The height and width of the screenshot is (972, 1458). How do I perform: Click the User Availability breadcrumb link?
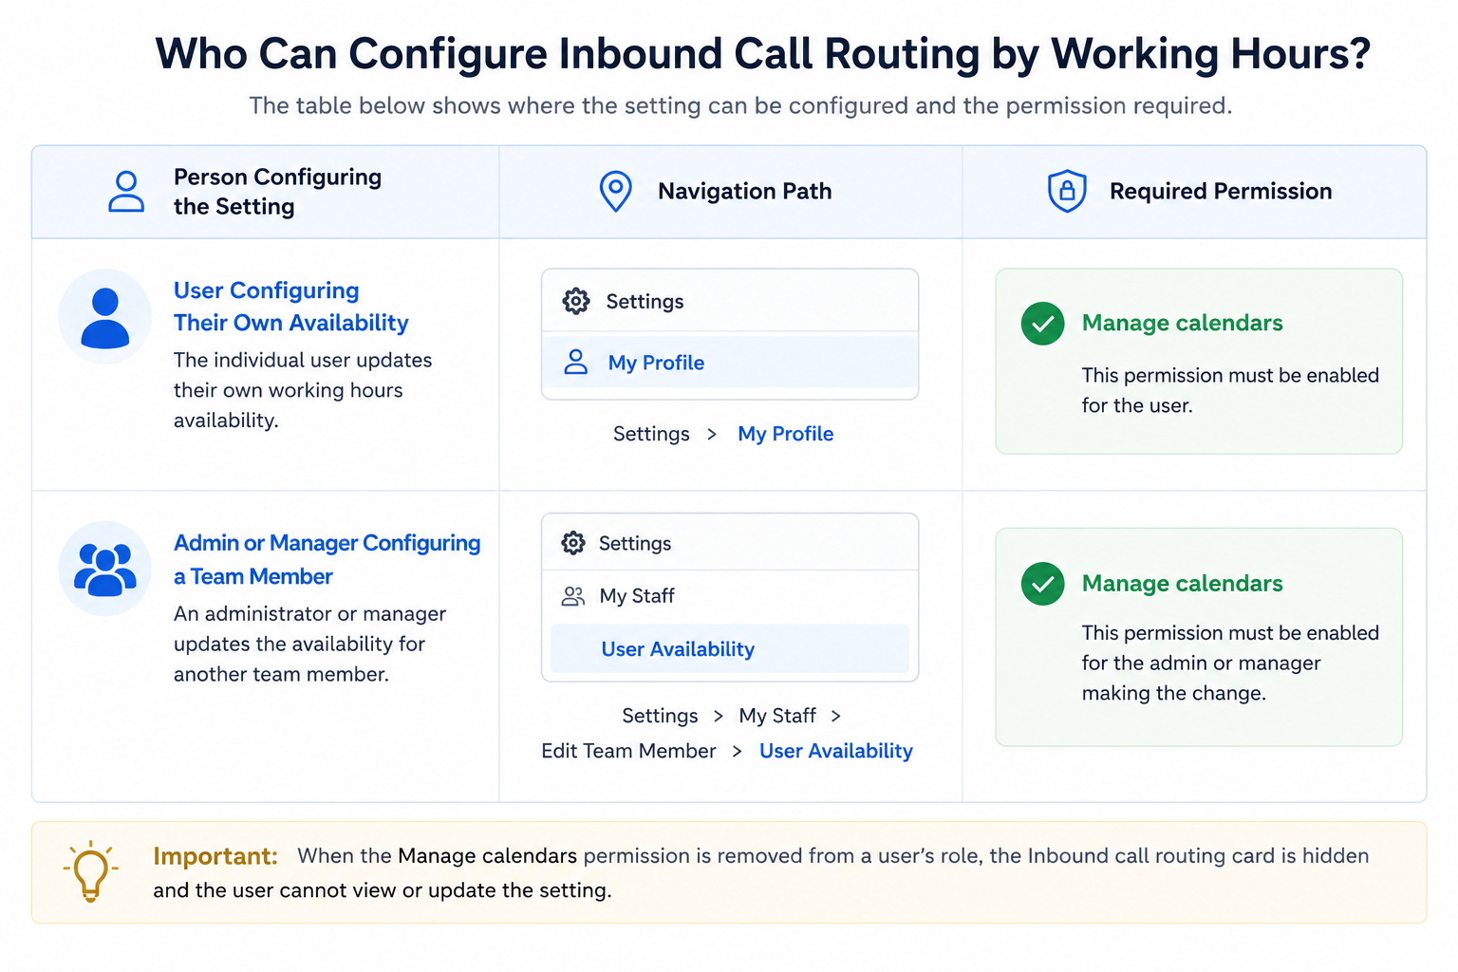[836, 751]
